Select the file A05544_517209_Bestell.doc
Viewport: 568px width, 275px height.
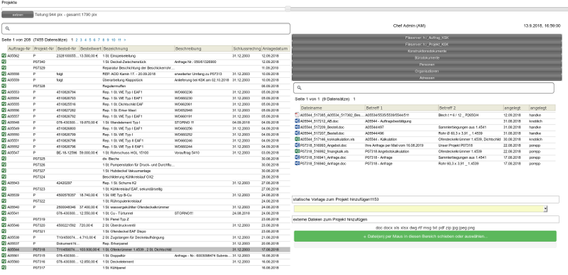click(425, 128)
